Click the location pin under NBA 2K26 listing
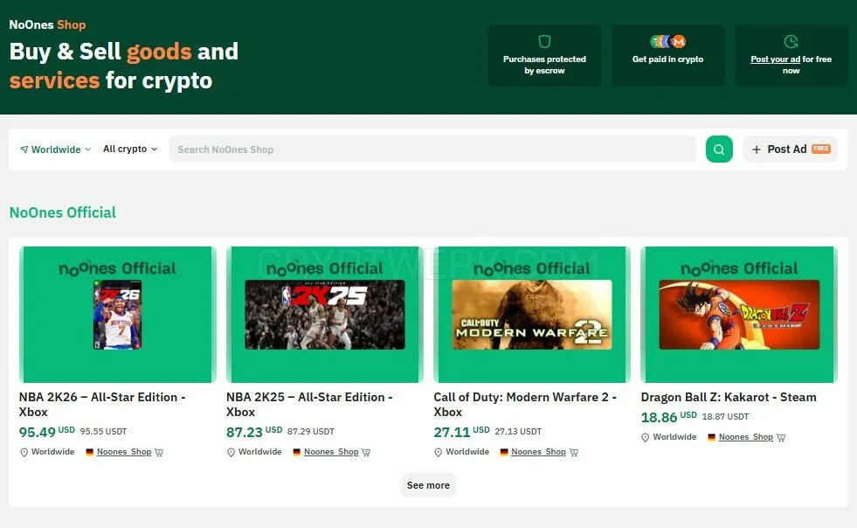Screen dimensions: 857x528 [x=24, y=453]
